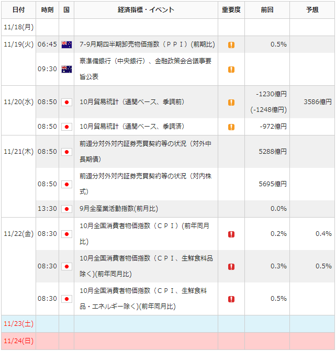Click Japan flag in CPI 前年同月比 0.2% row
Viewport: 336px width, 351px height.
[x=66, y=234]
